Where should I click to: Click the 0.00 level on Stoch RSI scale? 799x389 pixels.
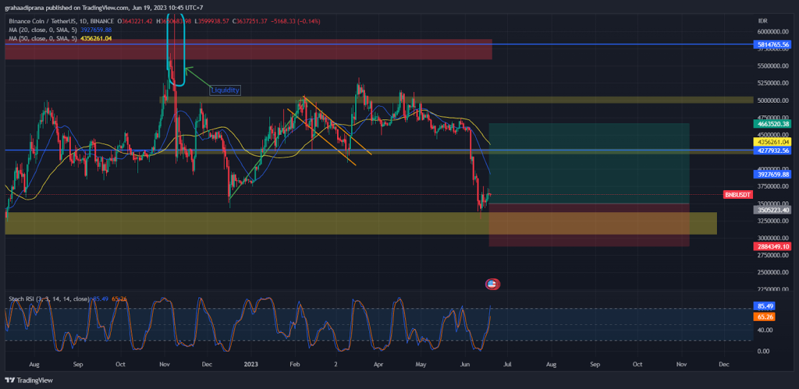click(x=765, y=352)
